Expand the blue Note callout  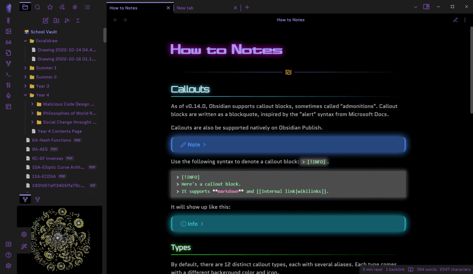[288, 145]
